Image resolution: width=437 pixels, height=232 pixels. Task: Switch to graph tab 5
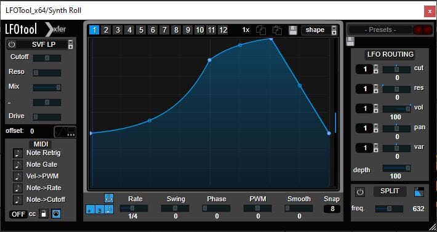pos(141,30)
